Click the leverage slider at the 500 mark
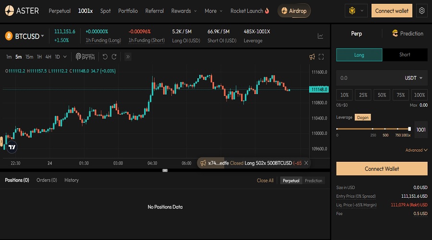The image size is (432, 240). (385, 129)
